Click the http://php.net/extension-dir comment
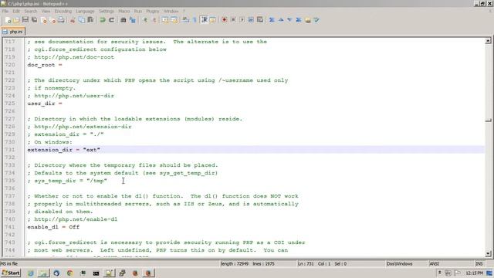Screen dimensions: 494x278 click(x=80, y=127)
